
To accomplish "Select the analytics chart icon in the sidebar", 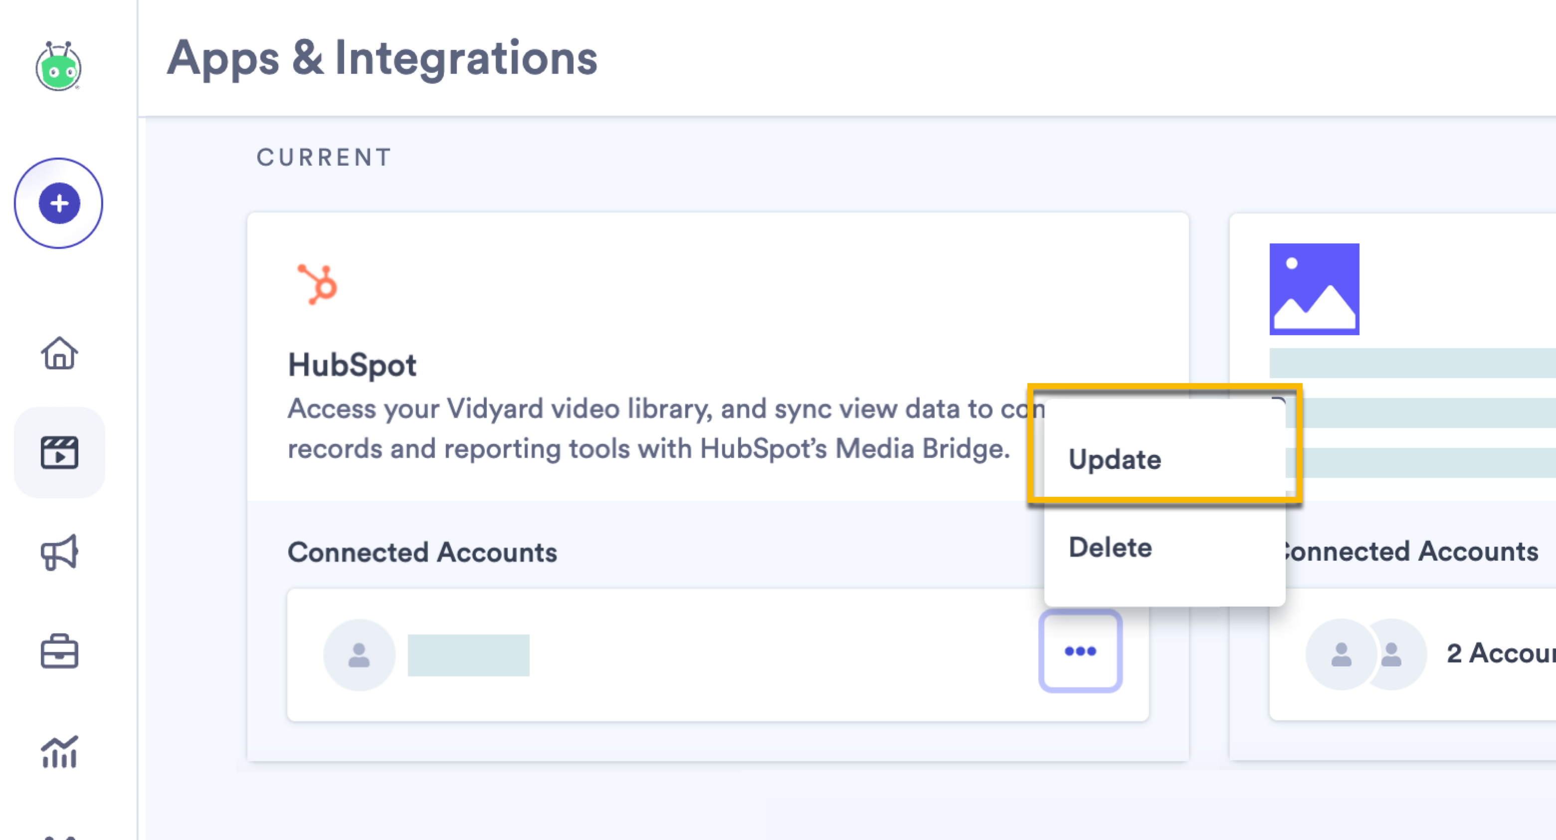I will (59, 752).
